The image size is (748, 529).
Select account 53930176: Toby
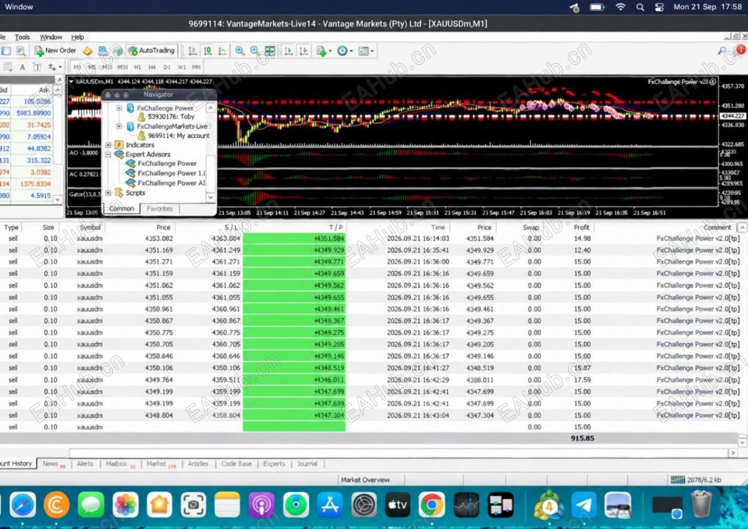point(171,117)
